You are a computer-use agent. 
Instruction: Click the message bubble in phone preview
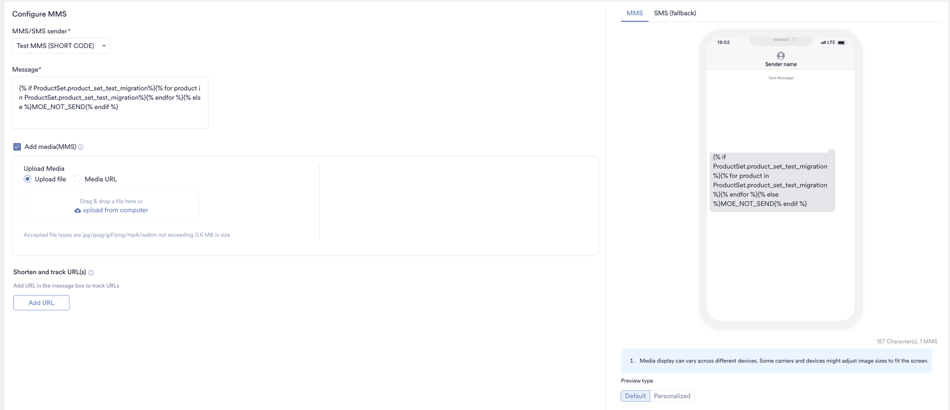pos(772,180)
